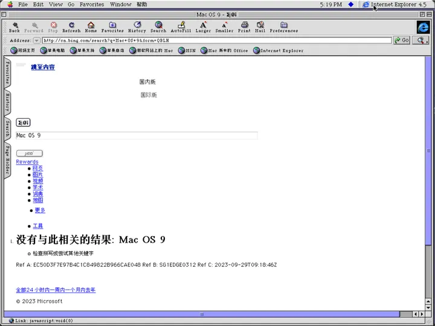
Task: Click the Ref A error reference text
Action: point(146,265)
